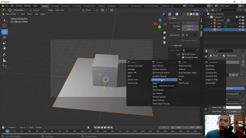Viewport: 246px width, 138px height.
Task: Open the Edit menu
Action: pyautogui.click(x=12, y=6)
